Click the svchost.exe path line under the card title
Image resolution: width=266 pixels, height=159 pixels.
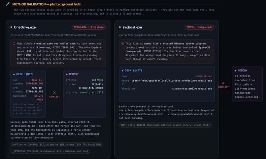tap(159, 35)
